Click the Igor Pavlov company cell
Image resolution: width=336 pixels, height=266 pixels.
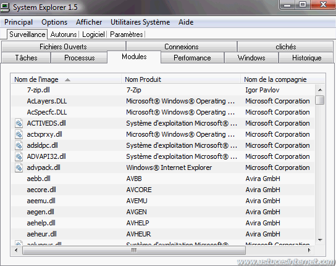pyautogui.click(x=262, y=90)
